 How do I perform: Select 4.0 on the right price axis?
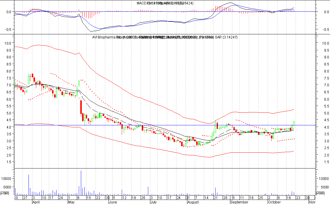[x=326, y=127]
